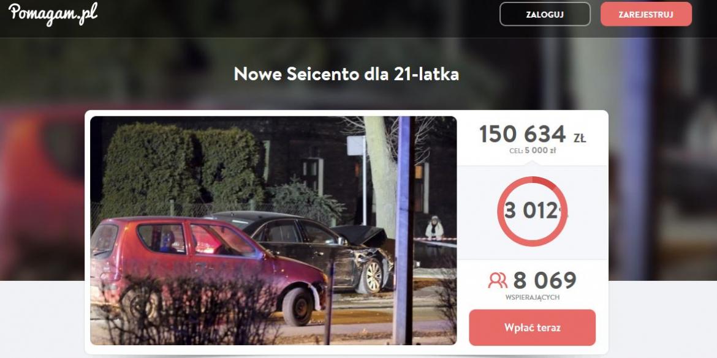Click the Pomagam.pl logo
The height and width of the screenshot is (358, 717).
tap(53, 13)
